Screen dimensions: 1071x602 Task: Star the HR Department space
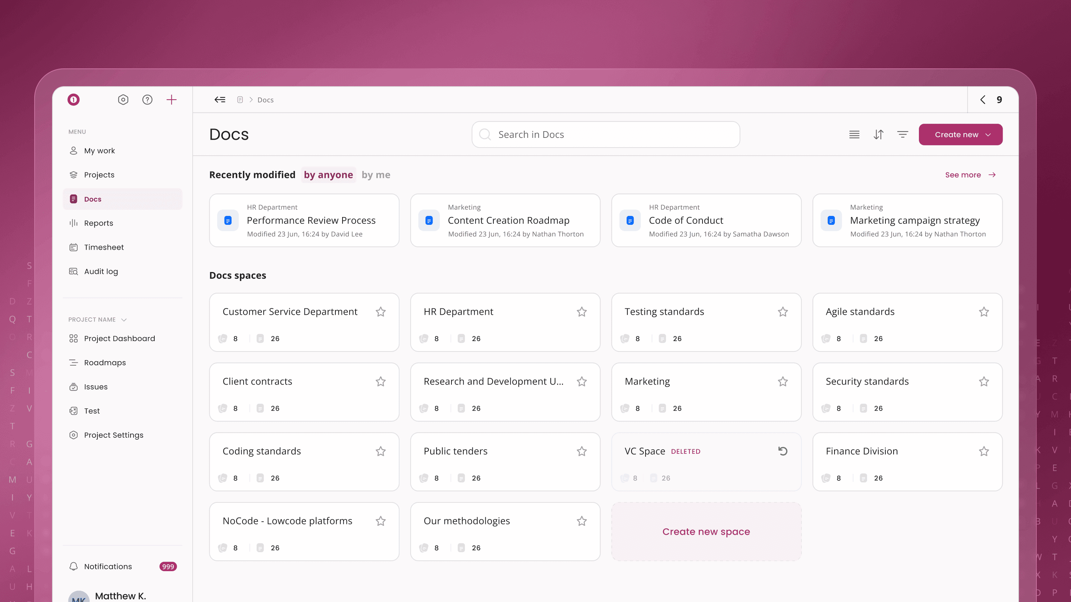582,312
